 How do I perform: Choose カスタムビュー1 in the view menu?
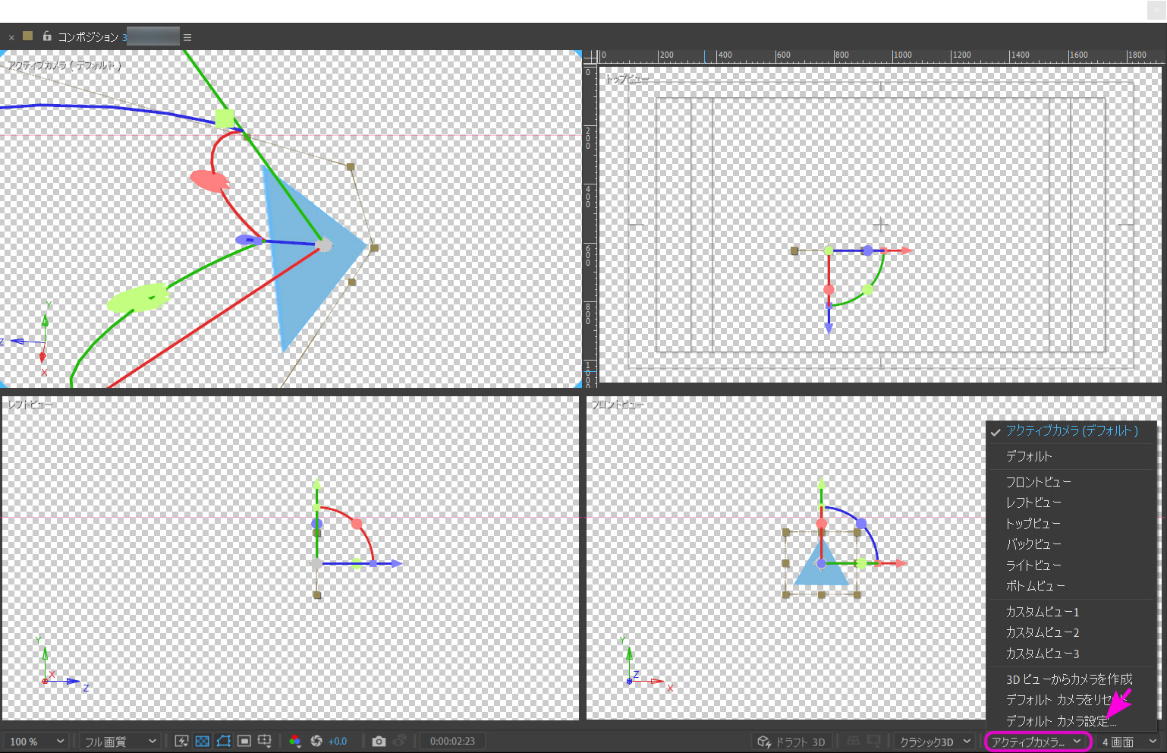point(1042,612)
